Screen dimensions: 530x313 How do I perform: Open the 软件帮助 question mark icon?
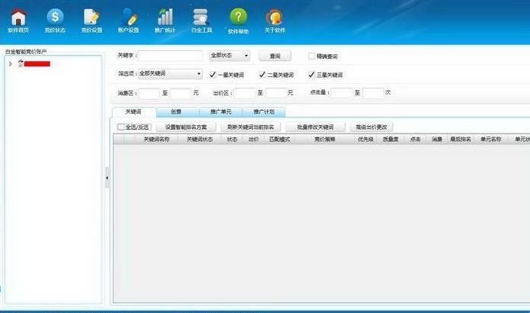238,20
